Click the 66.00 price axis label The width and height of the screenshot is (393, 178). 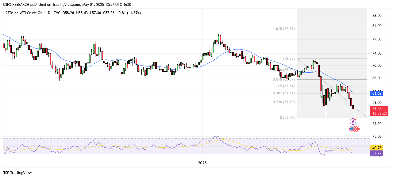click(377, 78)
